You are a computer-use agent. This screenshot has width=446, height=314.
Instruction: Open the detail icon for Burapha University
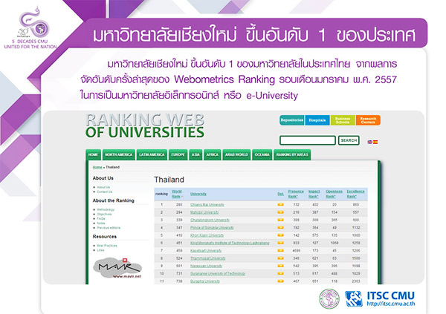pos(280,281)
